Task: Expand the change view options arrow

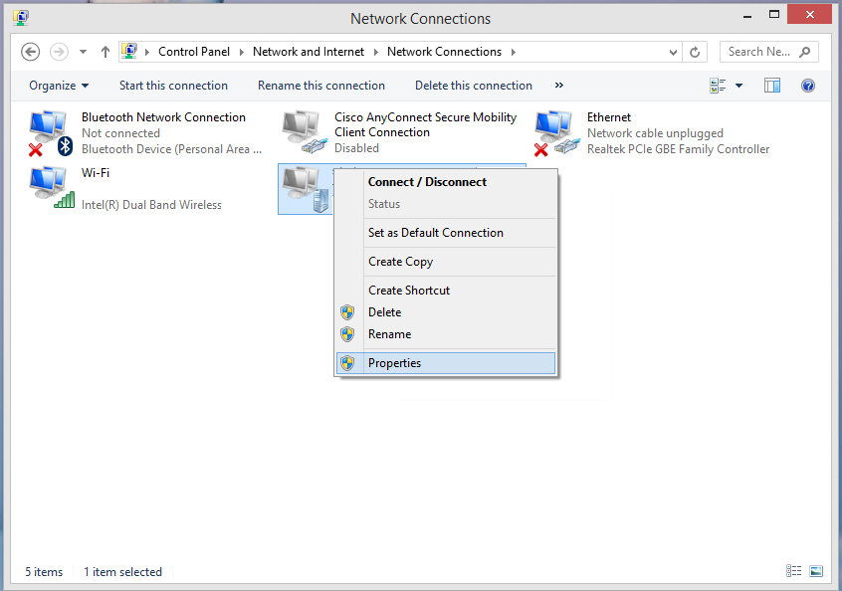Action: tap(738, 86)
